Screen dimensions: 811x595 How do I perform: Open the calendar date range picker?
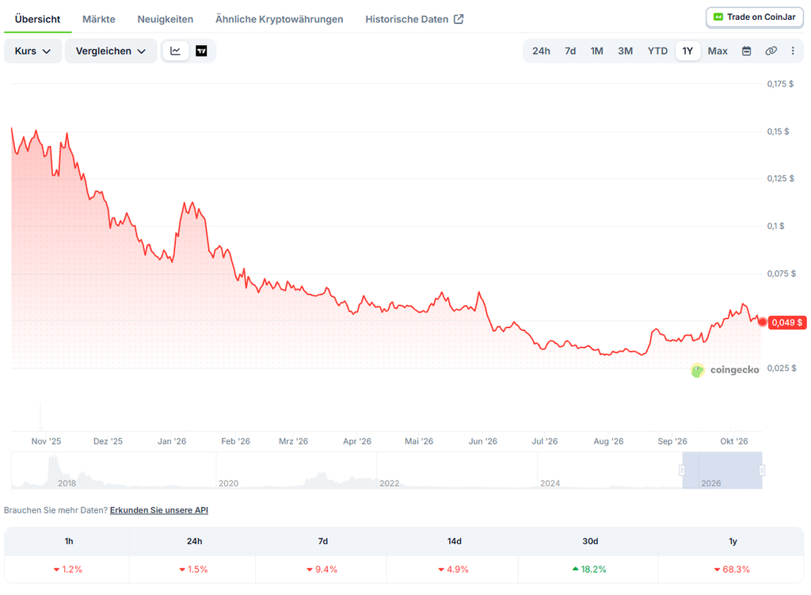746,51
